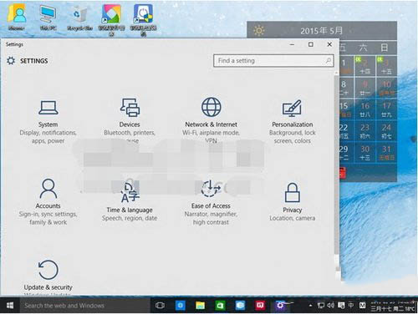Image resolution: width=418 pixels, height=314 pixels.
Task: Select day 17 in the calendar widget
Action: click(386, 109)
